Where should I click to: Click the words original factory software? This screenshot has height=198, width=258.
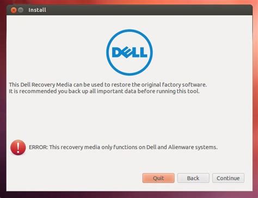[x=174, y=85]
